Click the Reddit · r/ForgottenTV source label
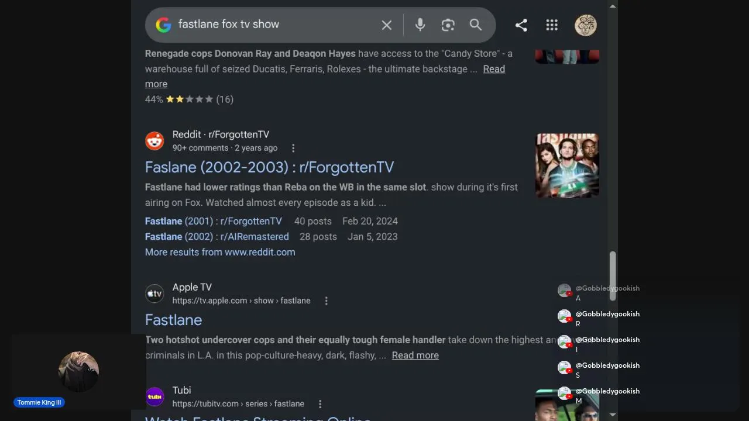 pyautogui.click(x=221, y=134)
